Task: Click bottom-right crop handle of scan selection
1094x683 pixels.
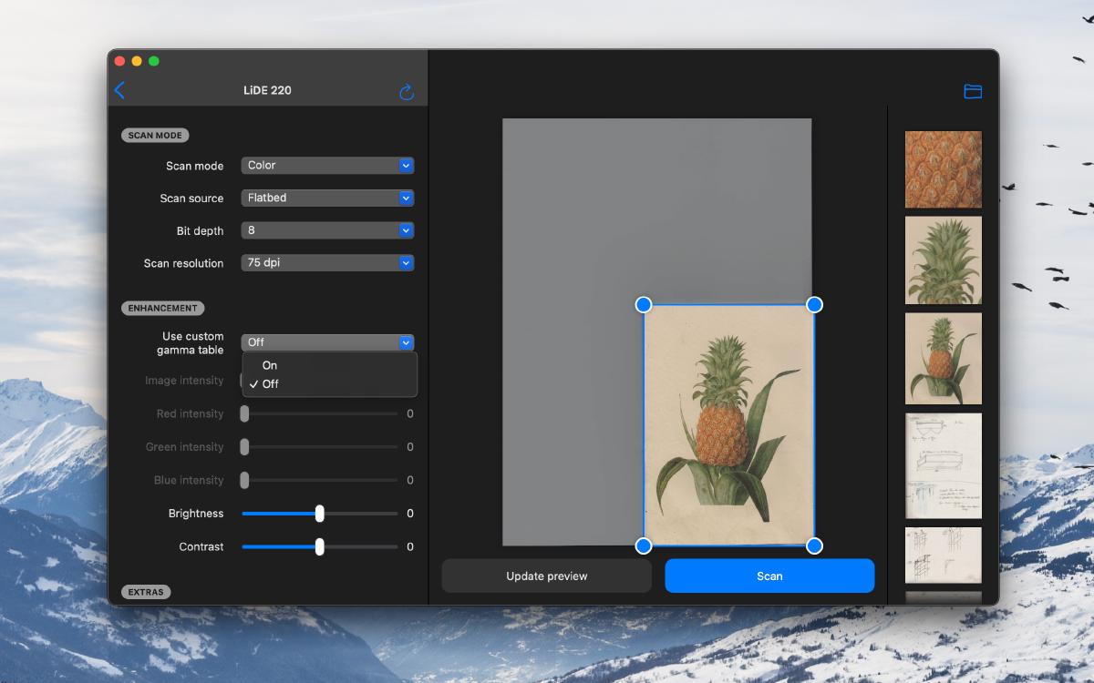Action: click(x=814, y=545)
